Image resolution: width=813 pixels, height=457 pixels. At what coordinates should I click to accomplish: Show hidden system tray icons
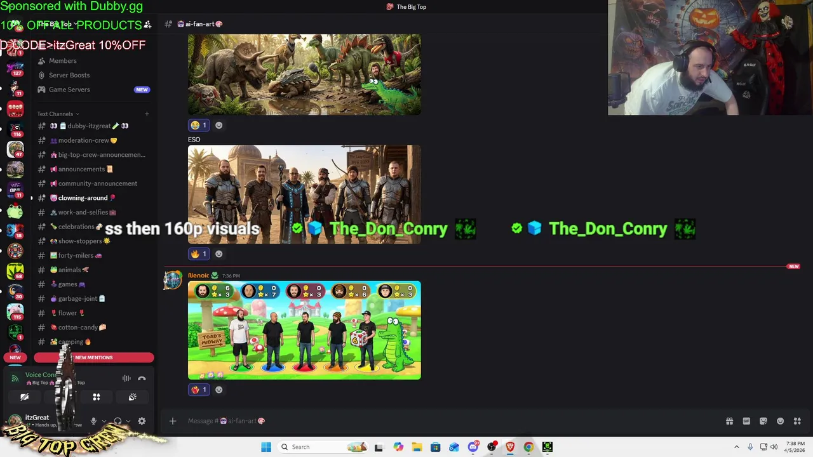click(x=737, y=447)
